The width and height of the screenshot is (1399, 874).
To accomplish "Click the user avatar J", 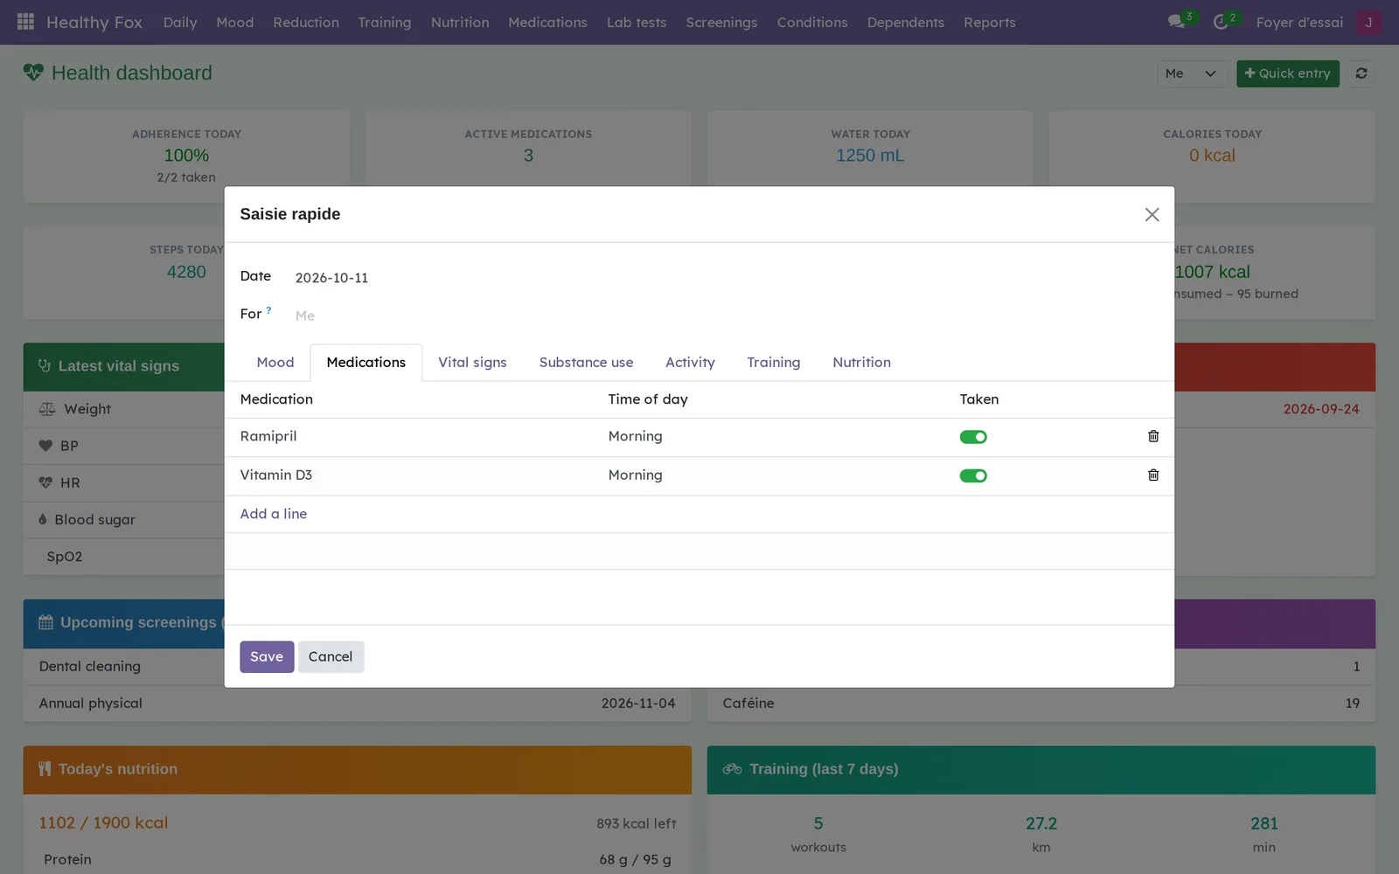I will click(x=1368, y=22).
